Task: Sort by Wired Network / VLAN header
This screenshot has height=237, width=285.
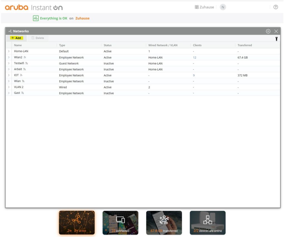Action: point(163,45)
